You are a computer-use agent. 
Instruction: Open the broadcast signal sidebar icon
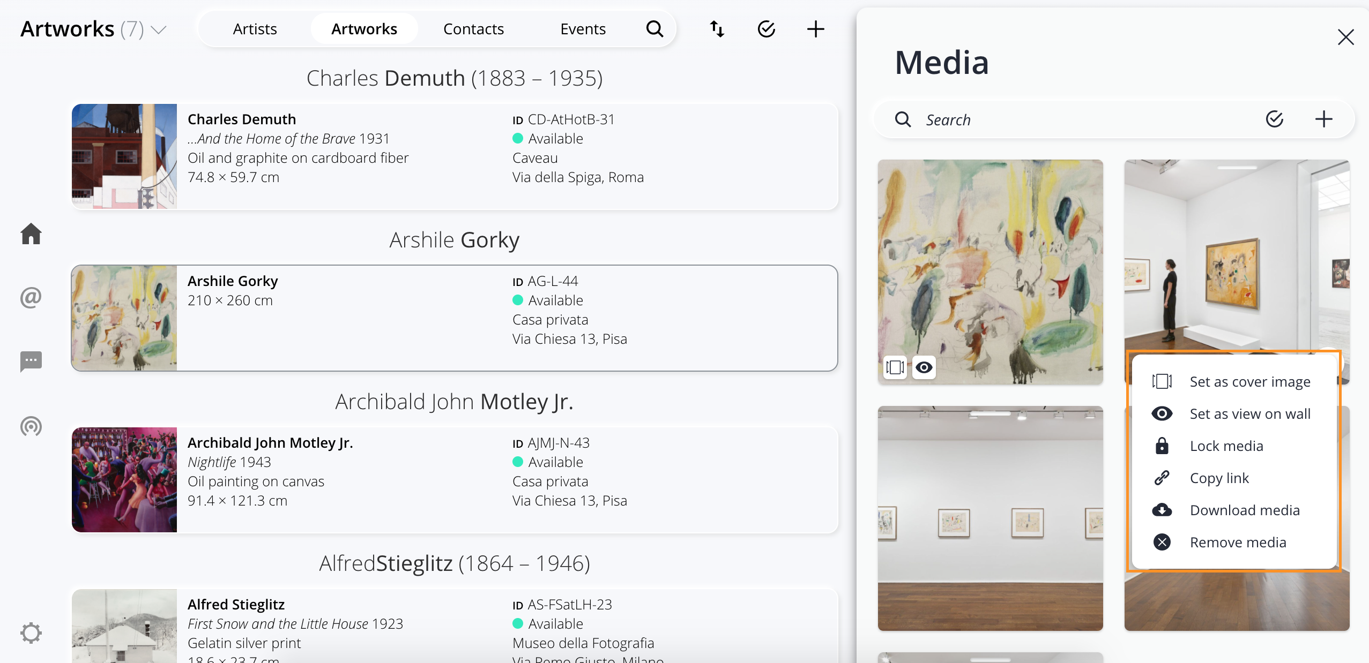coord(31,426)
